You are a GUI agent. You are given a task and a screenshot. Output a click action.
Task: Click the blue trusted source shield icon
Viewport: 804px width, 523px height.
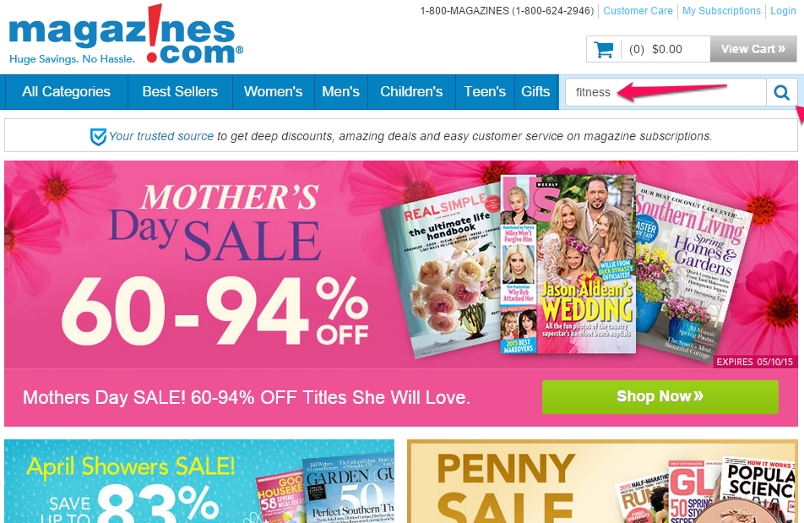(98, 136)
